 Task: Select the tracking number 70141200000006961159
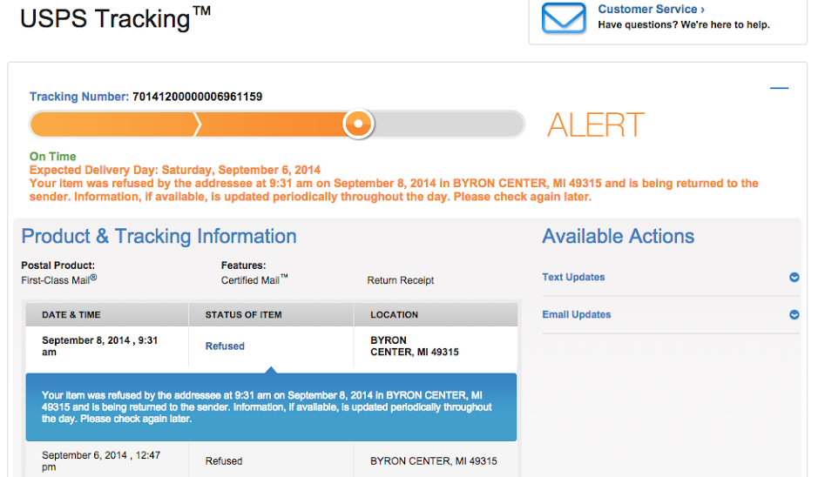(197, 97)
